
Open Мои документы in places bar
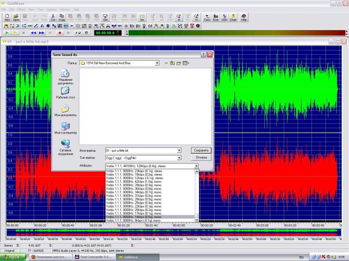(65, 110)
